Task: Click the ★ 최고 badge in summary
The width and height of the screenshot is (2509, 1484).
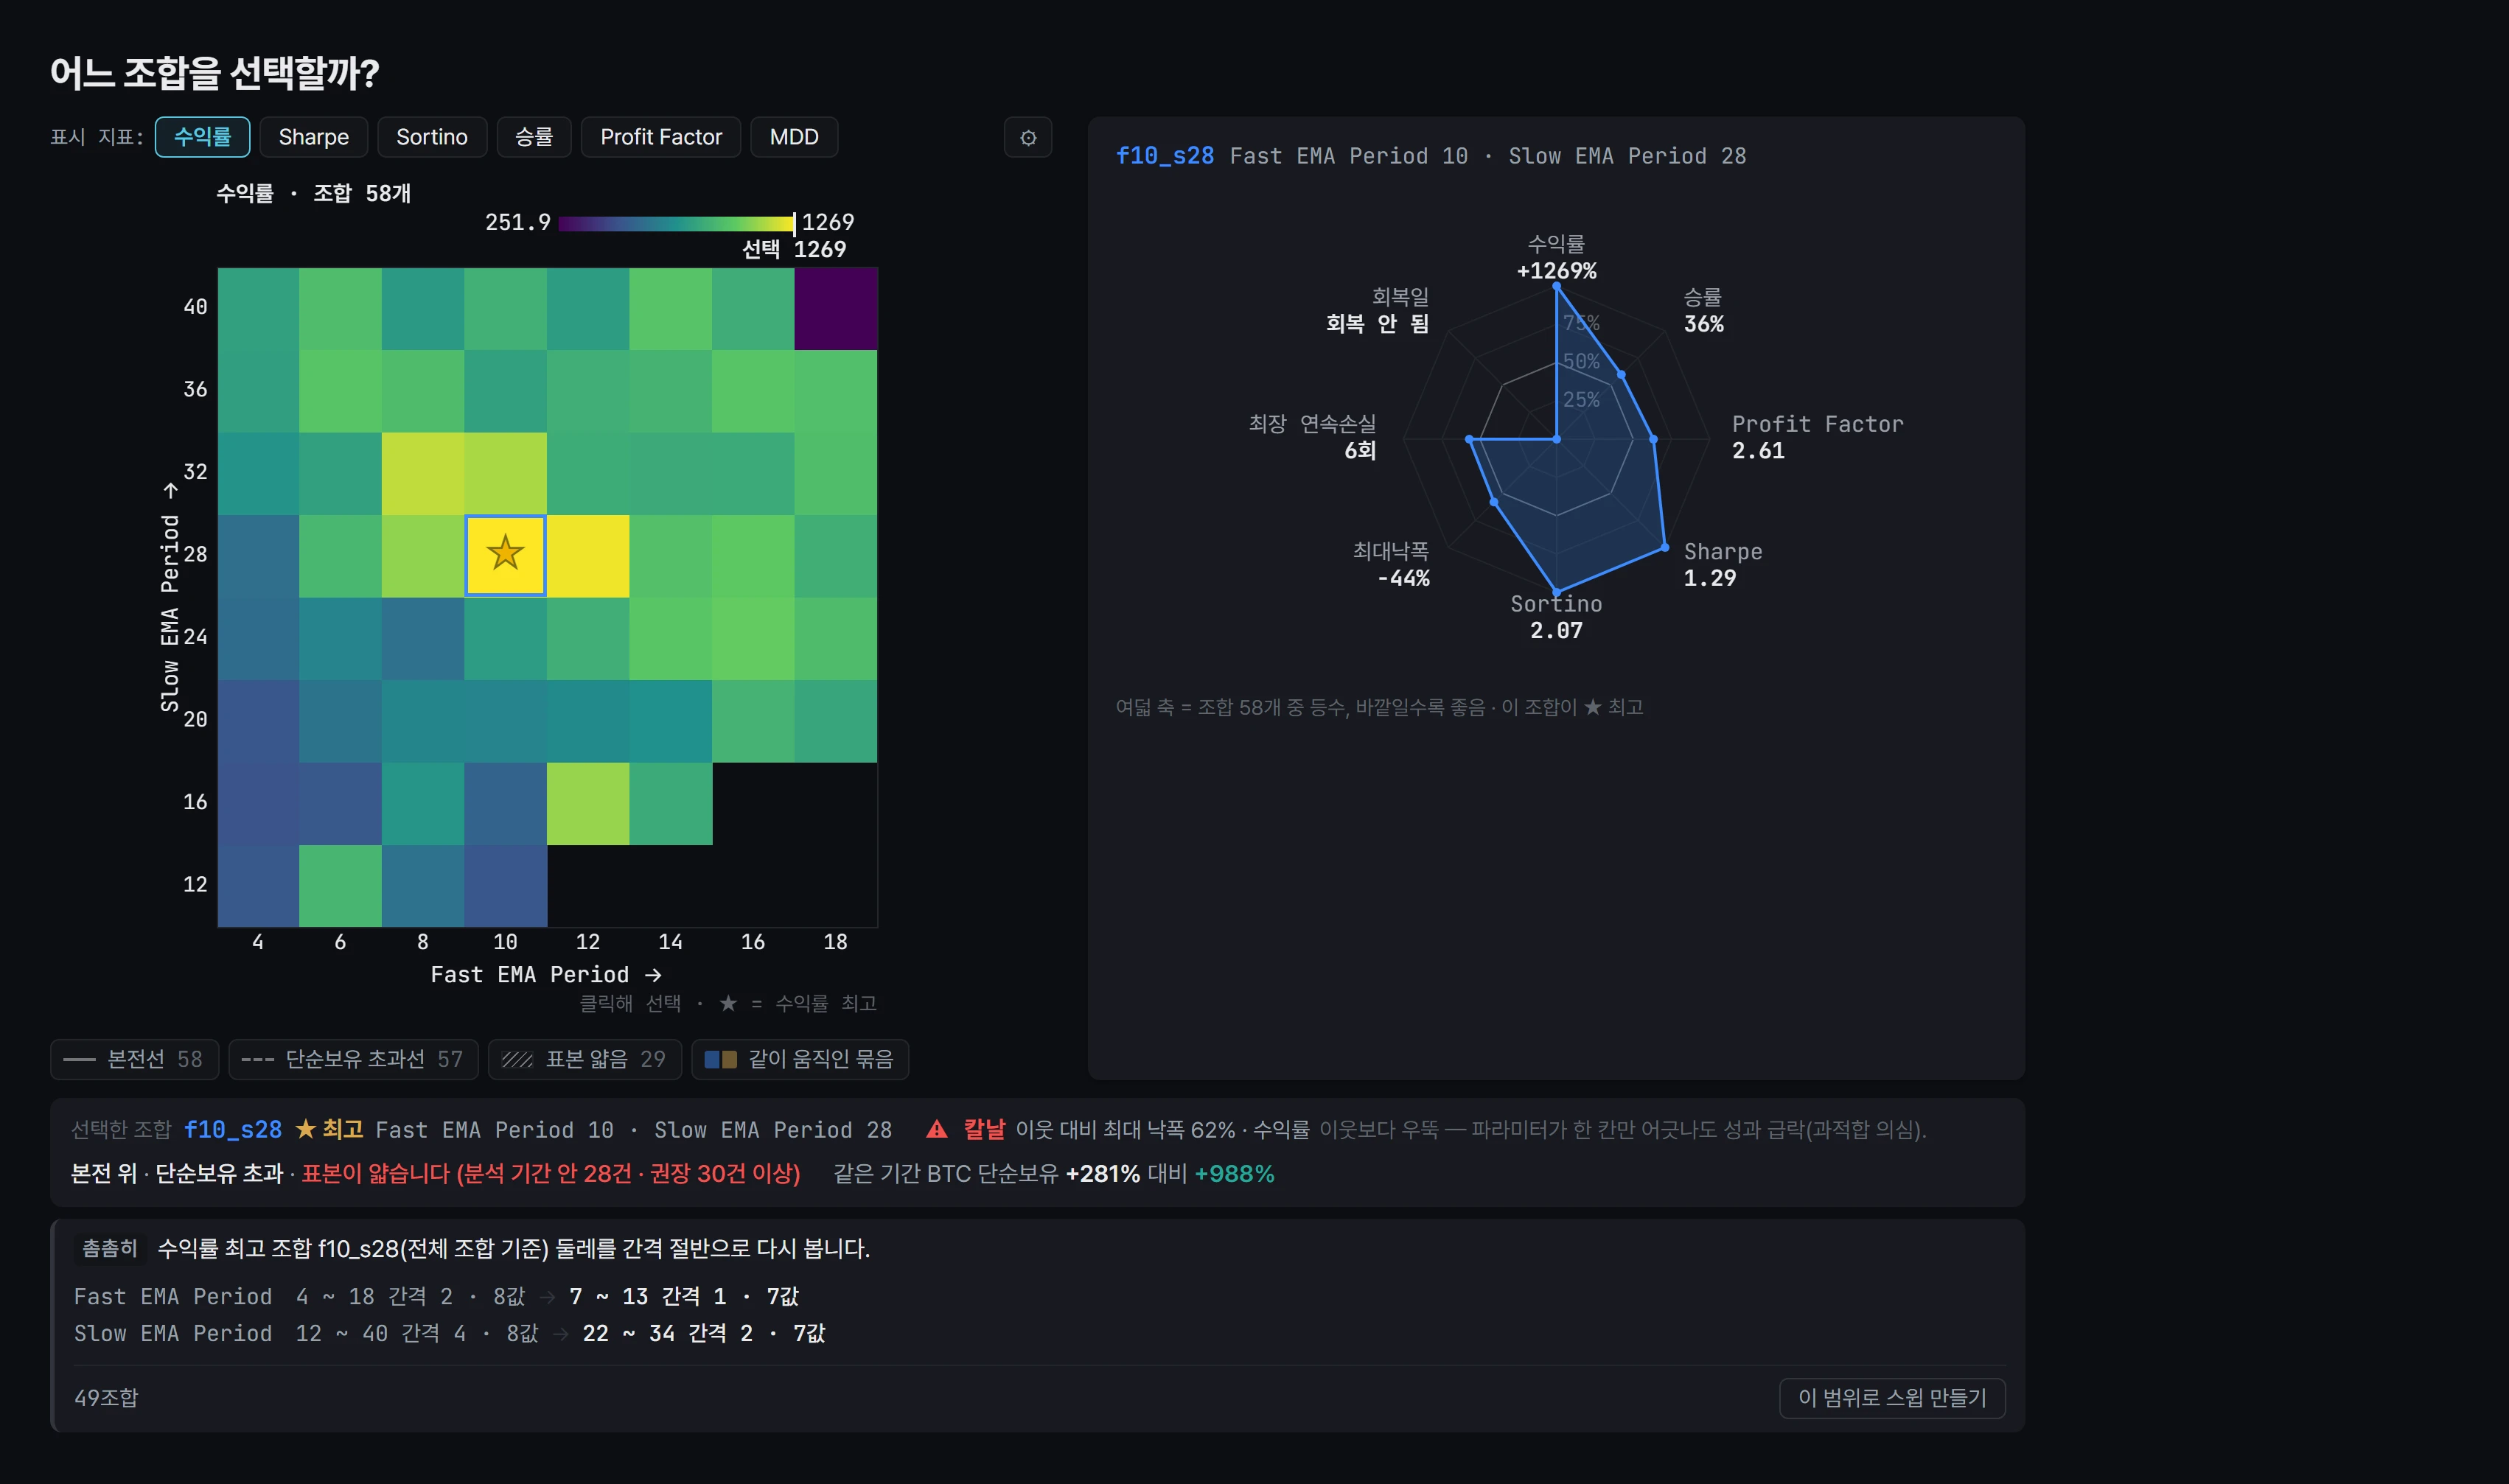Action: [x=329, y=1129]
